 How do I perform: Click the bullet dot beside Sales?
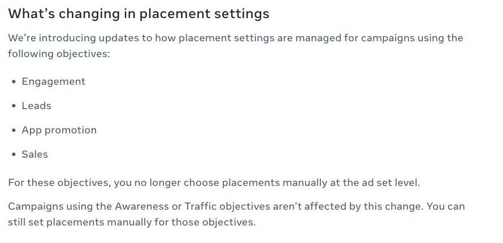14,155
